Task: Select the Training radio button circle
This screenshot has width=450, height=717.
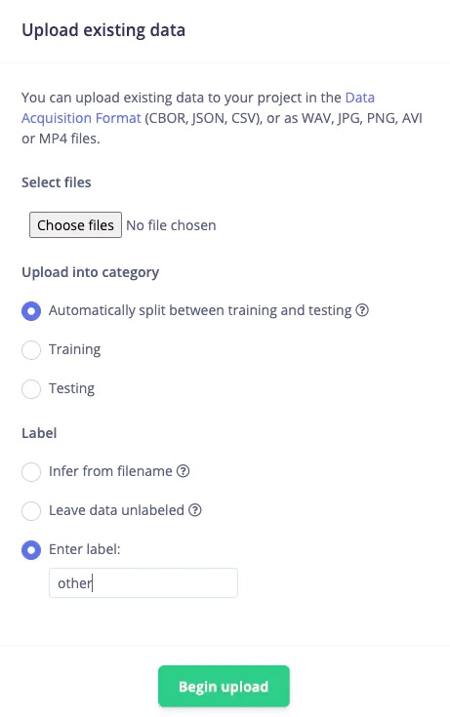Action: [31, 350]
